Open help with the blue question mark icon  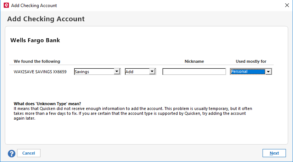(12, 153)
